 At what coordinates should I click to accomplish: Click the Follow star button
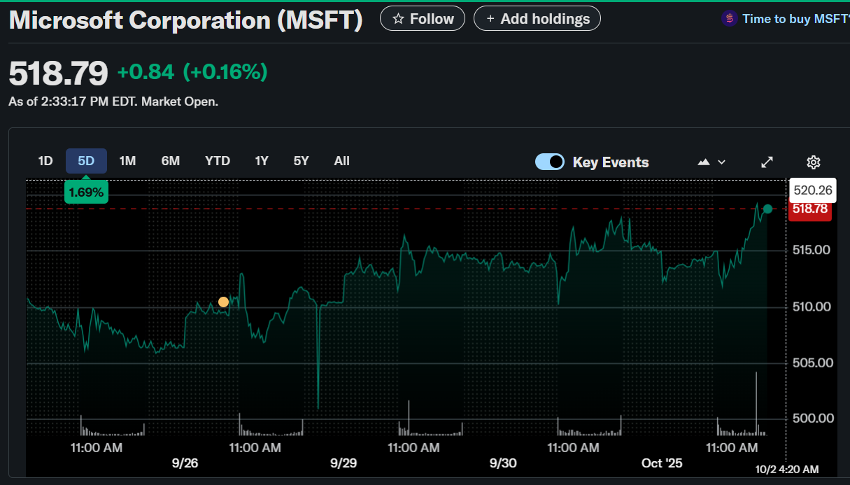click(x=423, y=19)
